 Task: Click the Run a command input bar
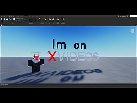click(x=68, y=84)
